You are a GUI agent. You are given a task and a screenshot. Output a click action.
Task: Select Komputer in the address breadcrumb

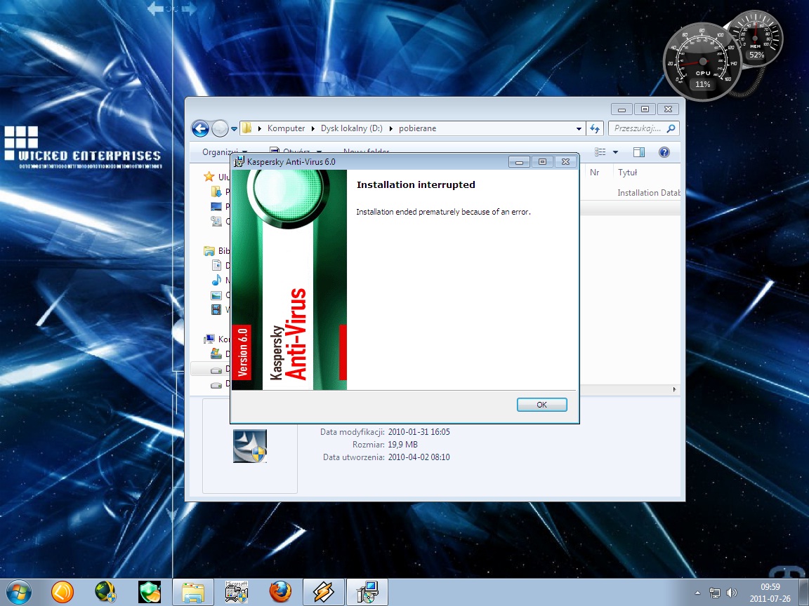286,128
